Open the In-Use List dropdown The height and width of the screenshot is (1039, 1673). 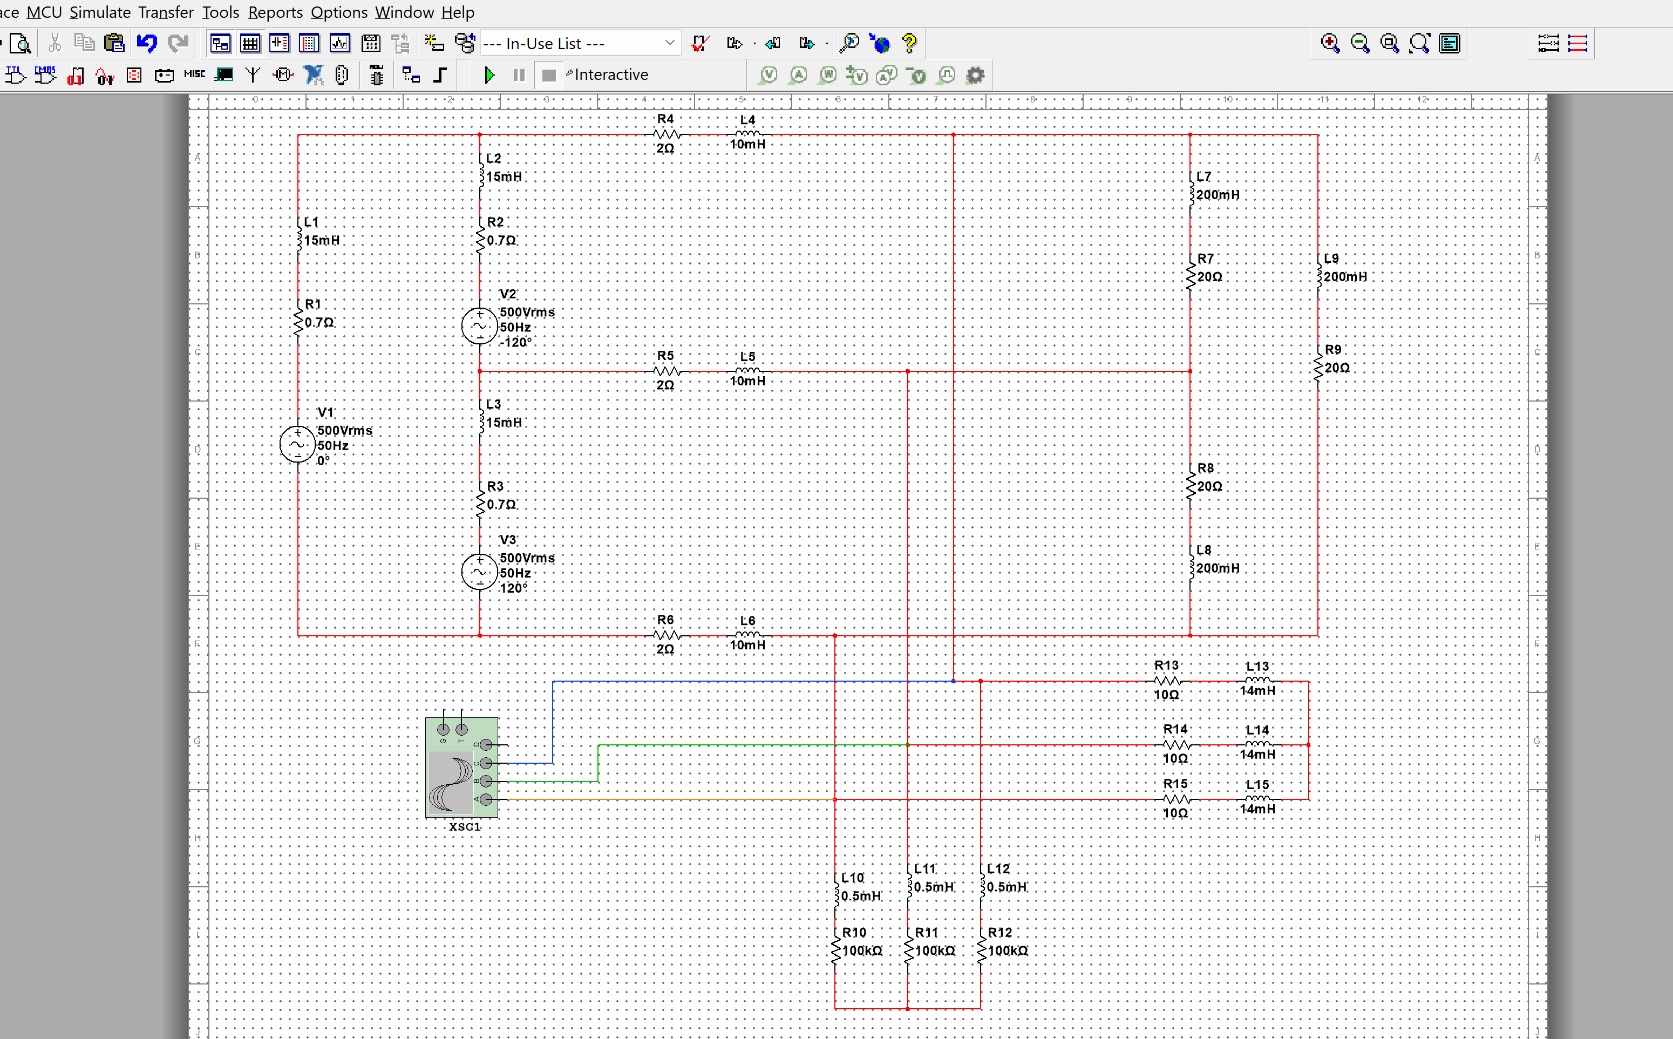tap(669, 43)
